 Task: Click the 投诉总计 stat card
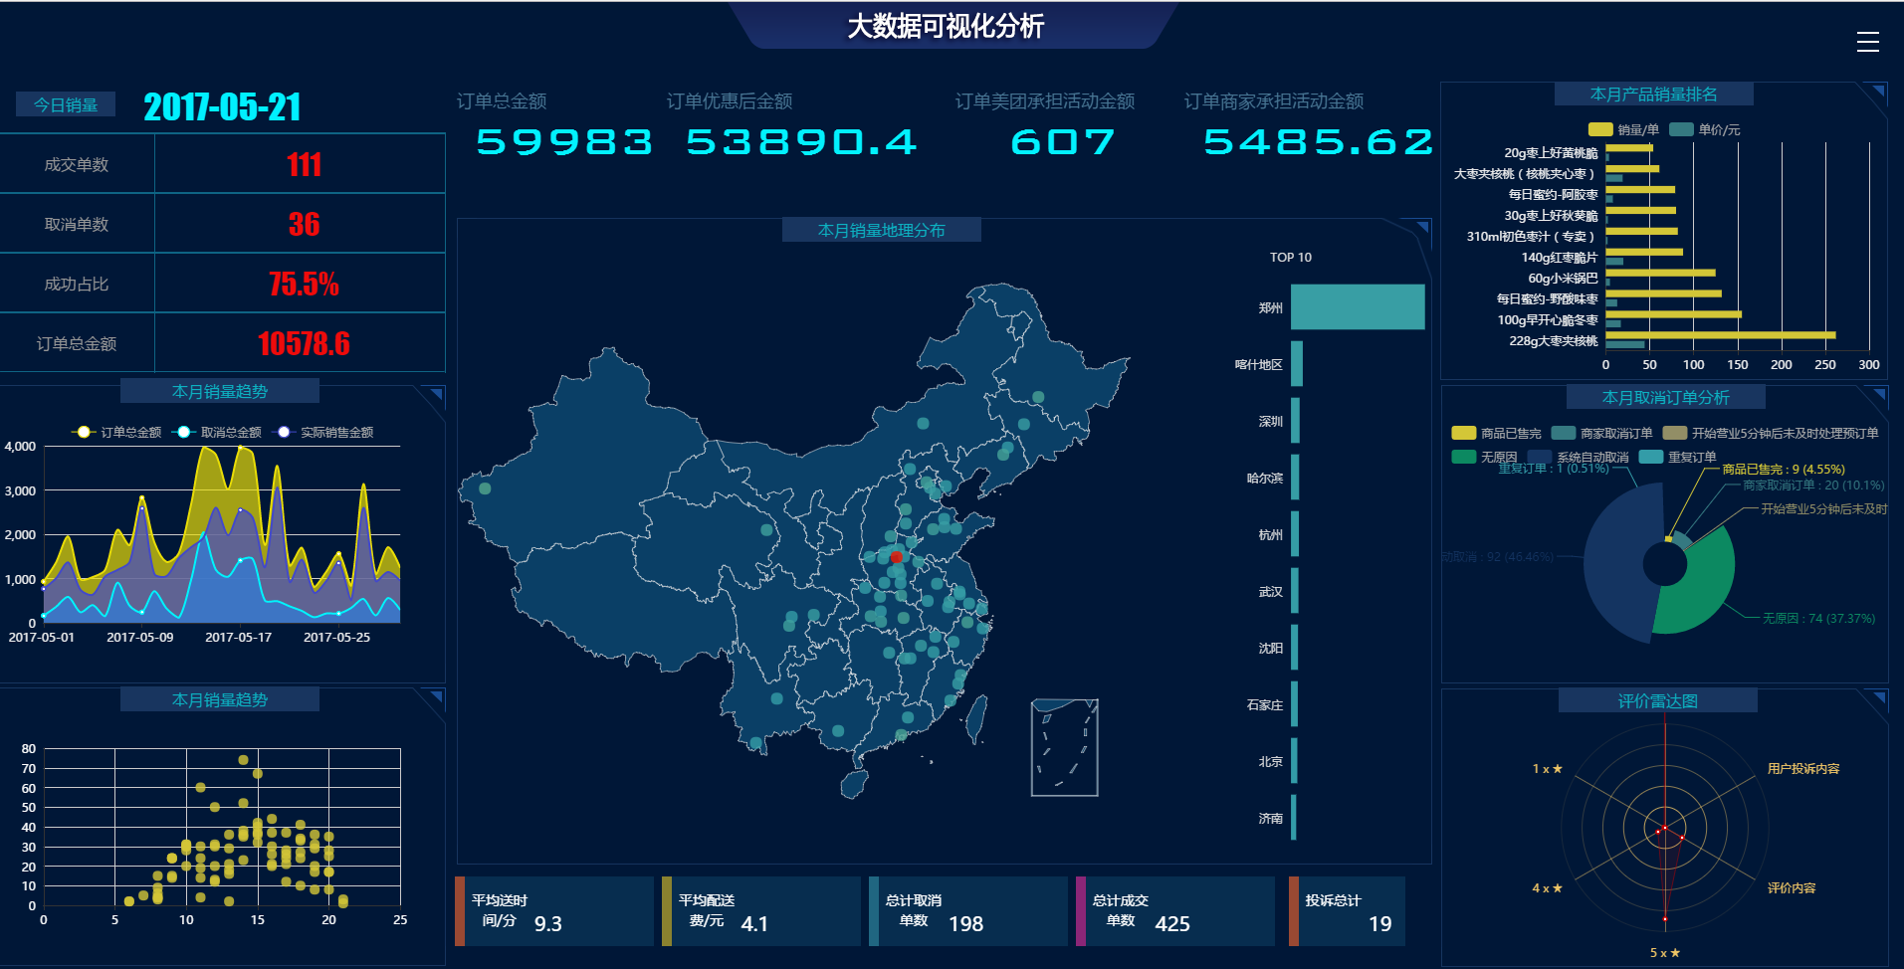pos(1347,911)
